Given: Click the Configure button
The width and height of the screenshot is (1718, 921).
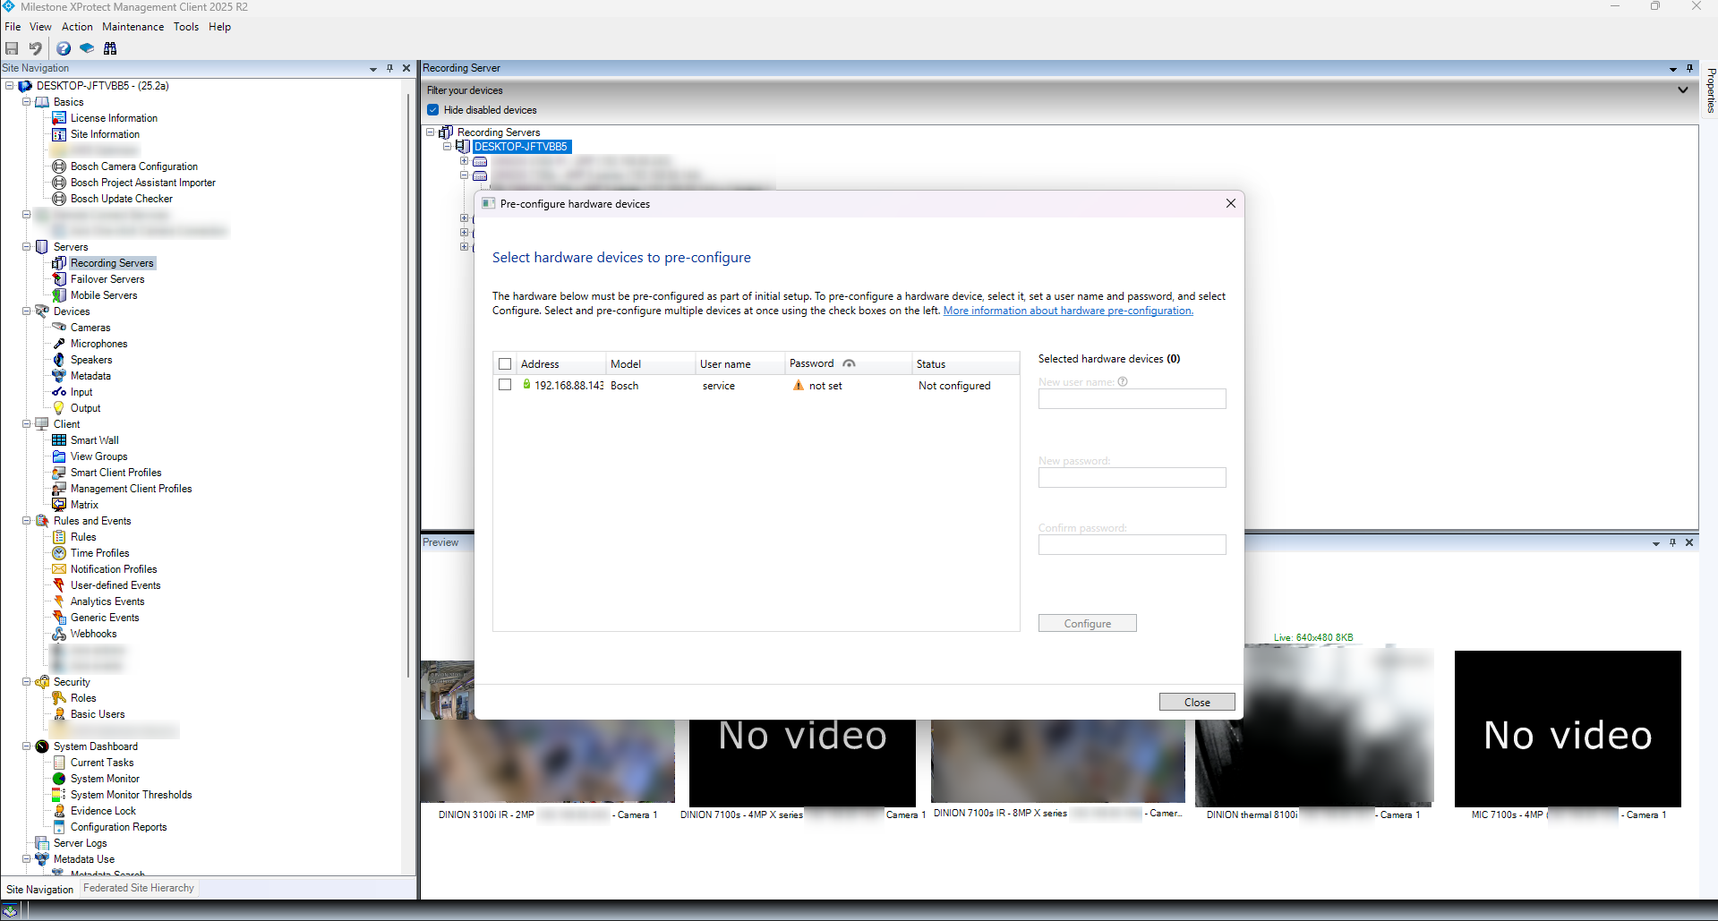Looking at the screenshot, I should (1088, 624).
